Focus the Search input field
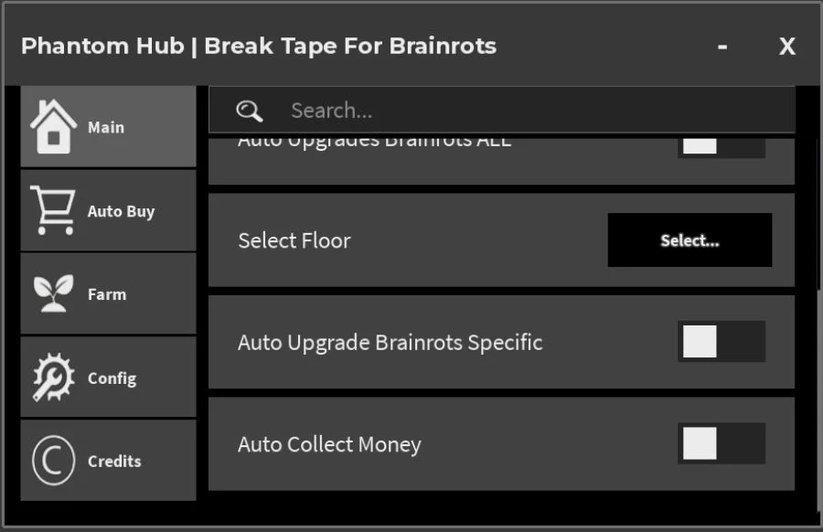This screenshot has width=823, height=532. [x=502, y=110]
